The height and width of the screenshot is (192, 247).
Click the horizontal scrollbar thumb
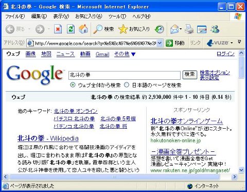pyautogui.click(x=115, y=177)
